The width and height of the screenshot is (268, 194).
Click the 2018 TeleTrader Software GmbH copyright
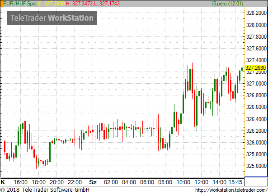click(45, 190)
